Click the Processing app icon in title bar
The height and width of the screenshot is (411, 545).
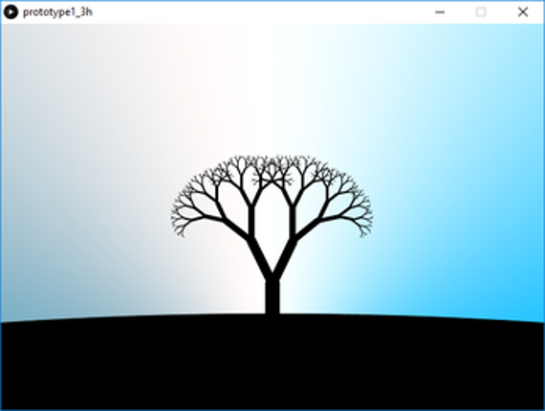click(11, 12)
